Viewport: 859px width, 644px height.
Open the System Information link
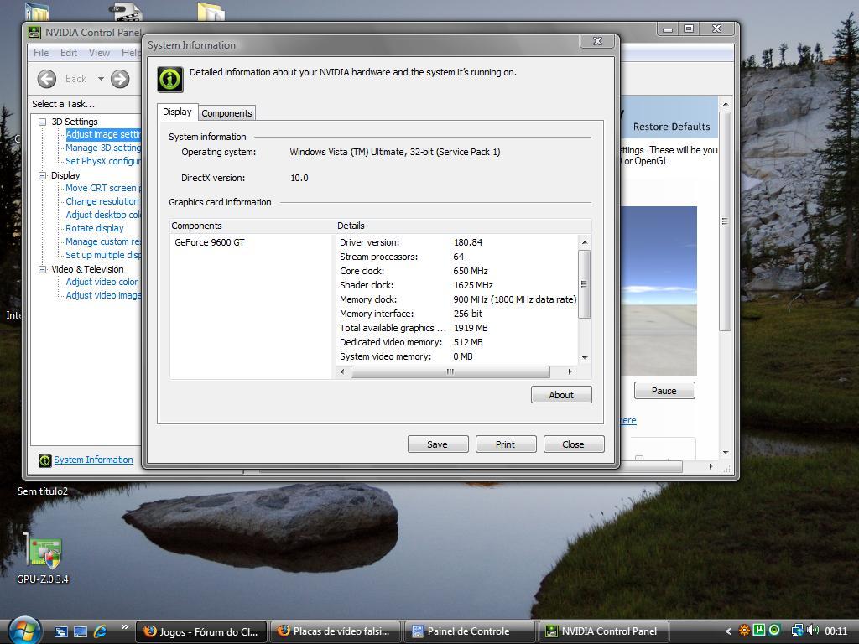click(94, 460)
